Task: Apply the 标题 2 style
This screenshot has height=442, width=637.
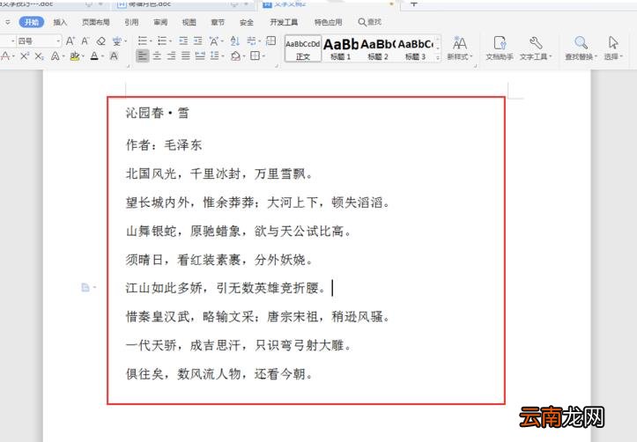Action: pyautogui.click(x=378, y=48)
